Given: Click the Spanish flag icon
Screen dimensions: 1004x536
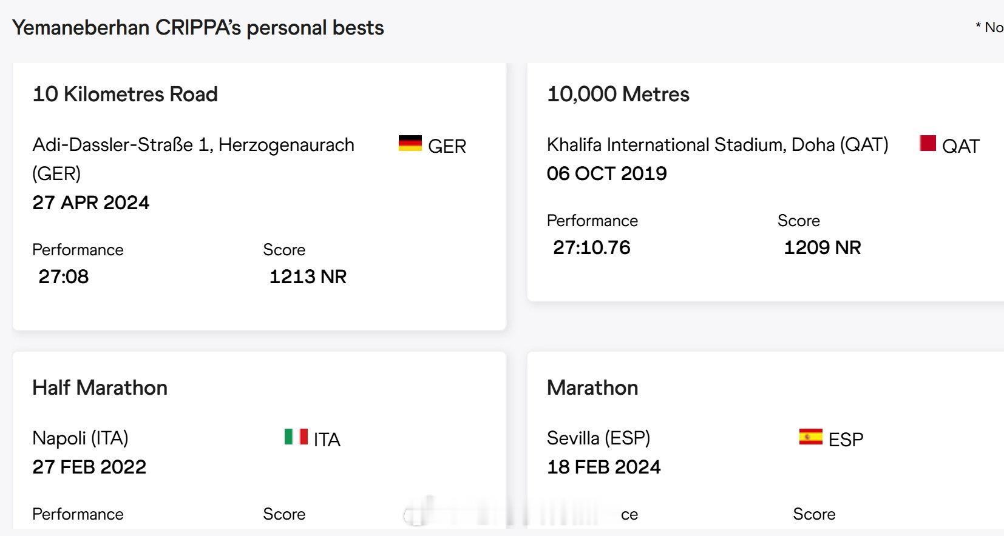Looking at the screenshot, I should (x=811, y=437).
